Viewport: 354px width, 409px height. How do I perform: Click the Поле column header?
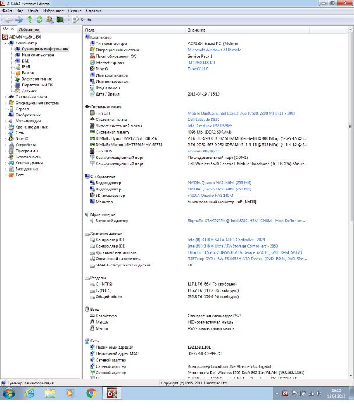coord(134,30)
